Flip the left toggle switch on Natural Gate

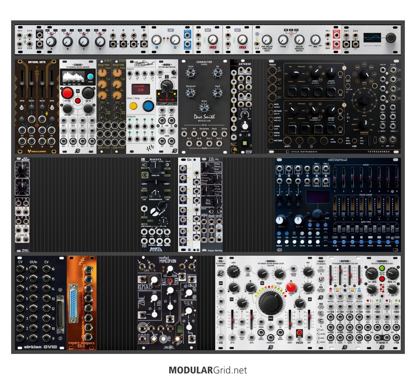[x=22, y=108]
